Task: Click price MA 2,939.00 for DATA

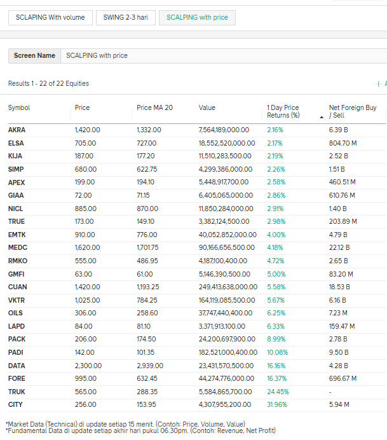Action: click(150, 366)
